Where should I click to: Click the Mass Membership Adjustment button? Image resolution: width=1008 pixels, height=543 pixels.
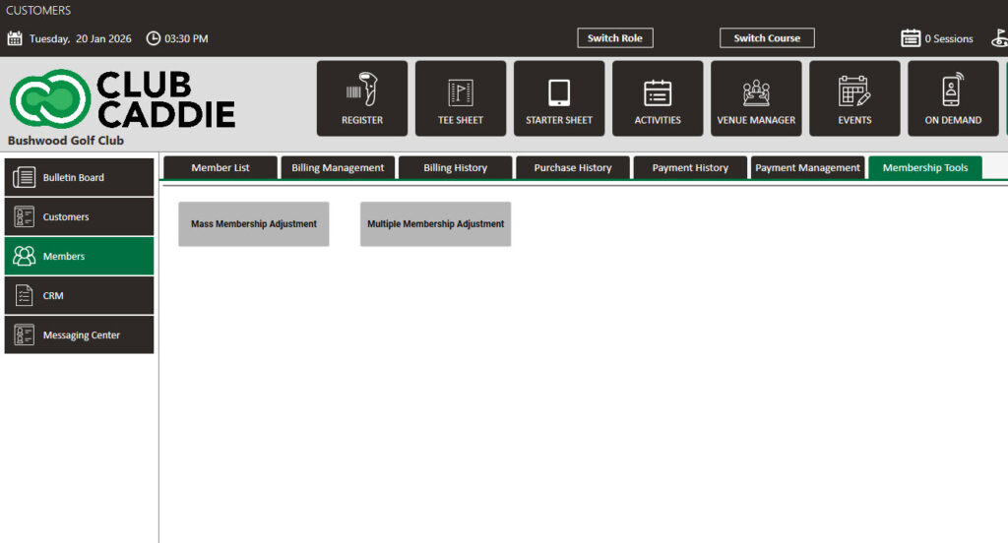[254, 224]
